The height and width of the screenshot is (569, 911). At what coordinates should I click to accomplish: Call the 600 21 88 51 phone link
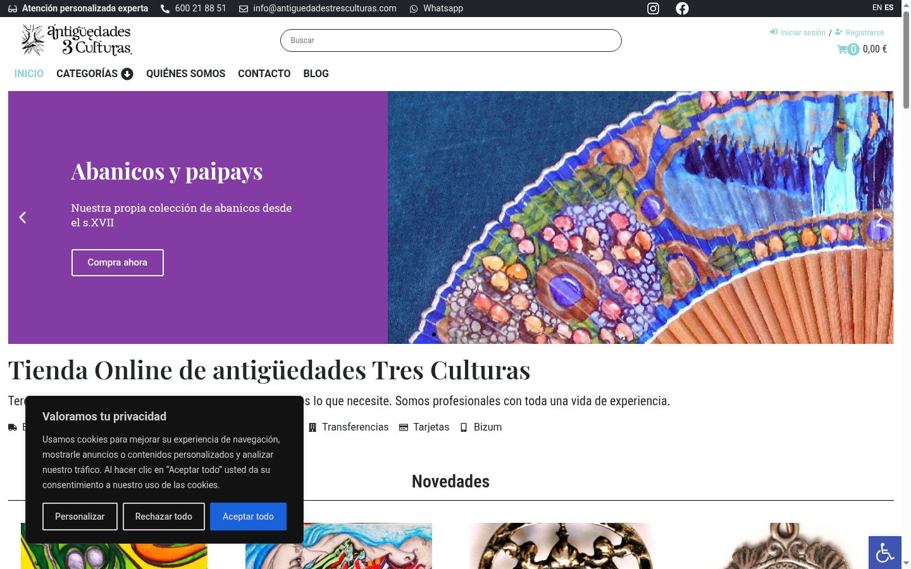click(201, 8)
